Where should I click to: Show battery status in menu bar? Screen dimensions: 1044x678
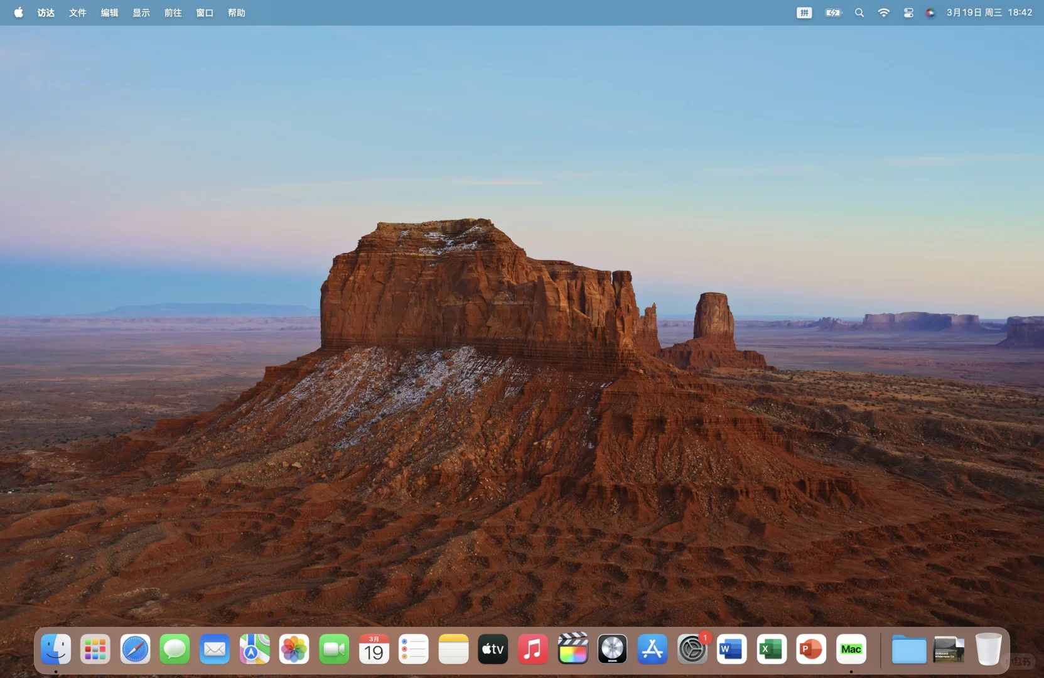[x=833, y=13]
